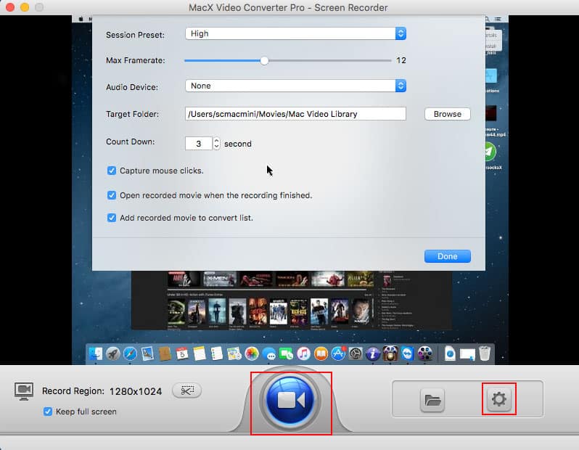Click the Browse button
Viewport: 579px width, 450px height.
(447, 114)
